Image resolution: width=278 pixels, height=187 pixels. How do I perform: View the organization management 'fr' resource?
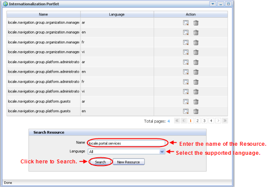(x=186, y=43)
